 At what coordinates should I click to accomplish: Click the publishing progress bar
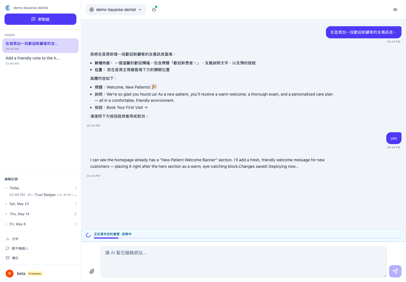248,238
